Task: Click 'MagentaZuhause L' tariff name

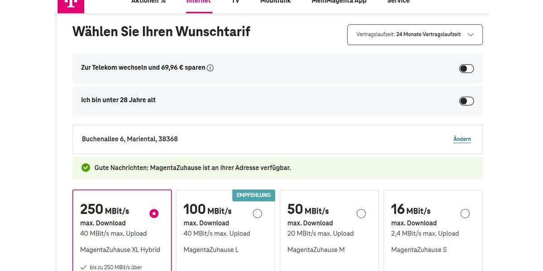Action: [x=211, y=250]
